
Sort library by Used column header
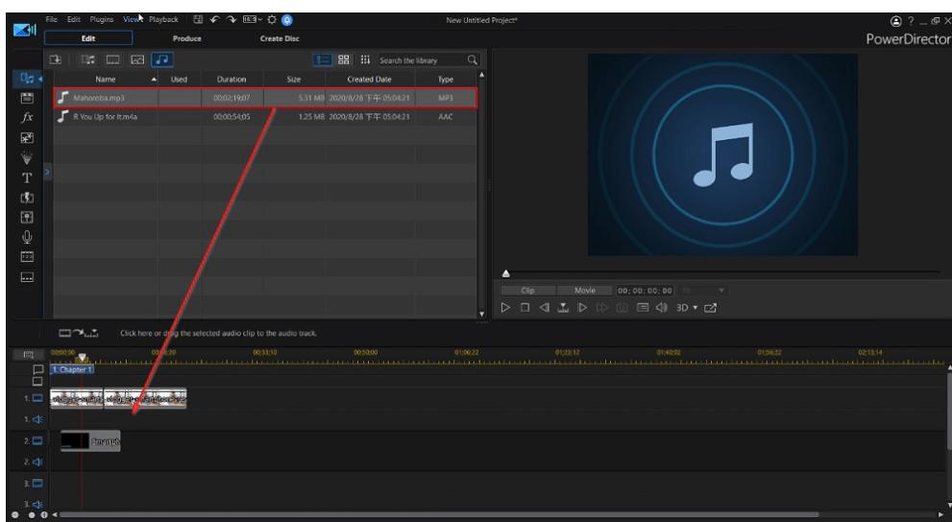[179, 80]
